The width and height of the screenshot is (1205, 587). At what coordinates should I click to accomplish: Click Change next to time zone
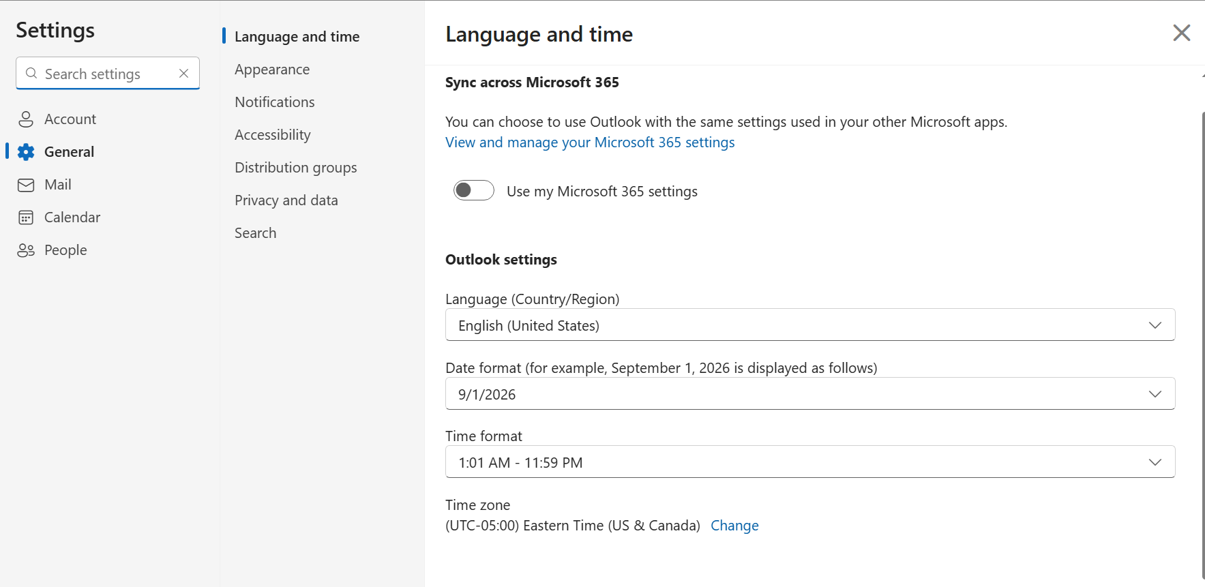734,526
